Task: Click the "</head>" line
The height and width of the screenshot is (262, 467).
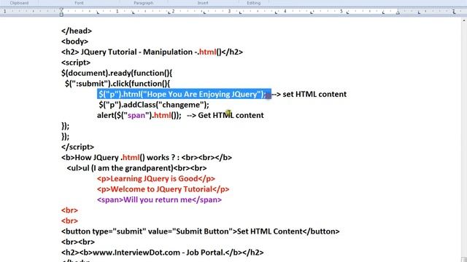Action: 77,31
